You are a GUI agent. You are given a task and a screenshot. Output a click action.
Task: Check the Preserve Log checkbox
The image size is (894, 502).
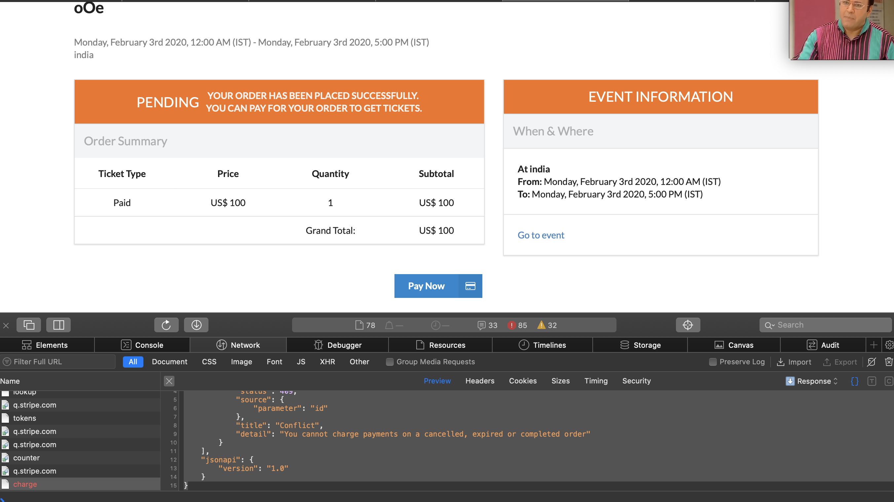(713, 362)
